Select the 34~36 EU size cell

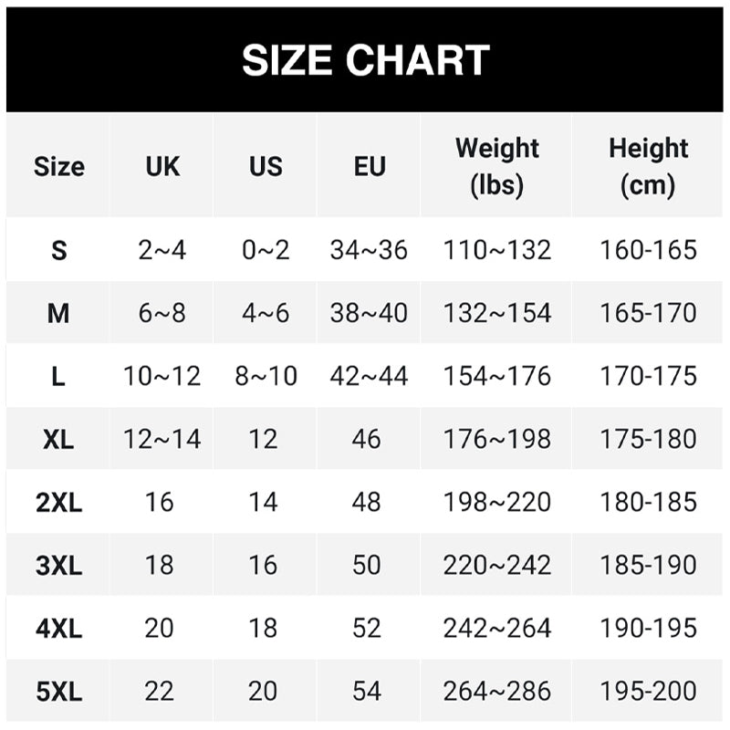coord(369,250)
